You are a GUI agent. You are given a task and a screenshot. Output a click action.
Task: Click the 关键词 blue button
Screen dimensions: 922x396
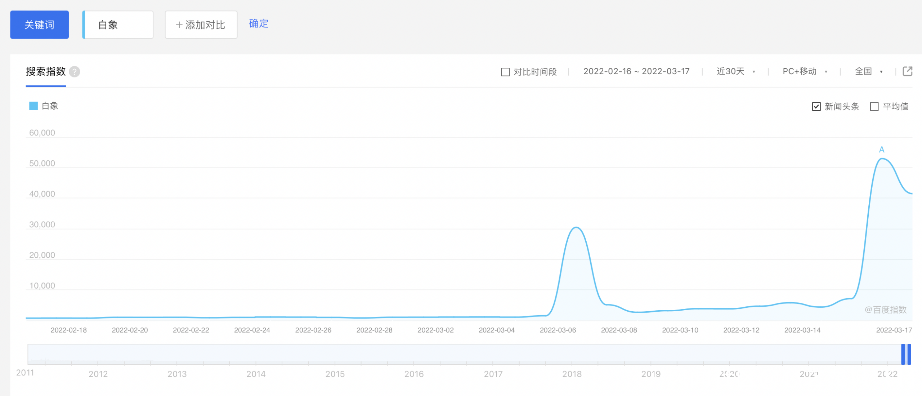(x=39, y=25)
